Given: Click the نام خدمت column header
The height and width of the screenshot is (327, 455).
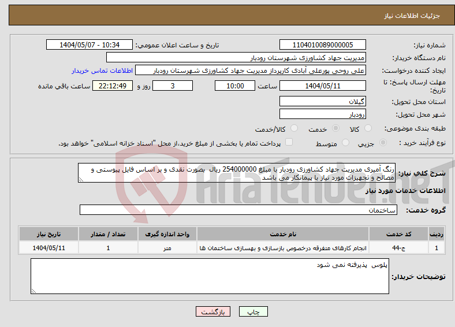Looking at the screenshot, I should 283,234.
